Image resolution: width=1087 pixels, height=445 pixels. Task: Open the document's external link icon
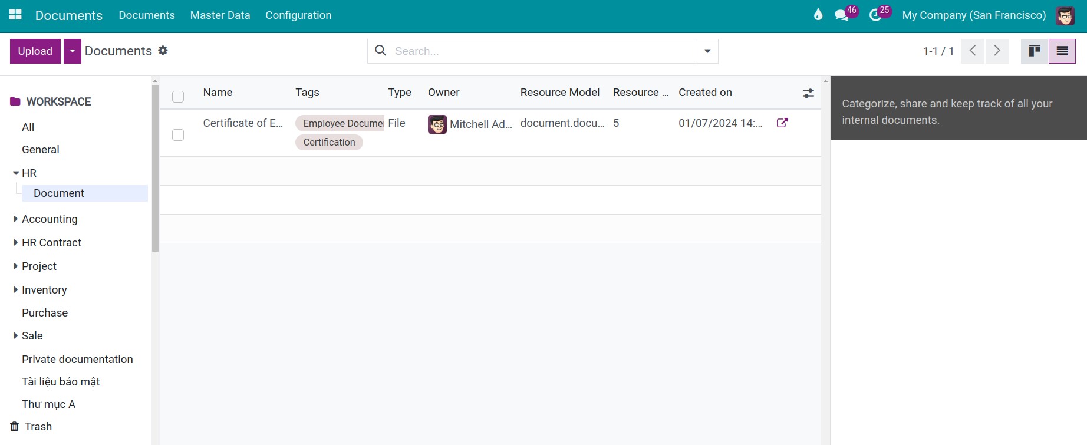tap(782, 123)
